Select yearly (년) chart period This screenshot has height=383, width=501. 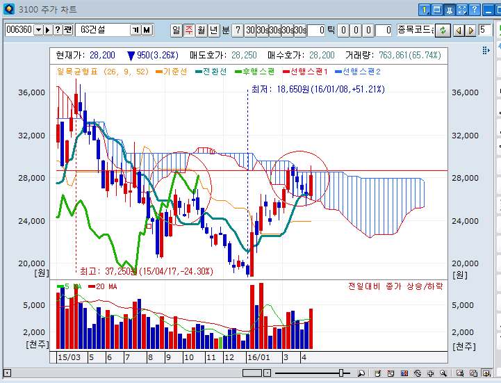214,30
